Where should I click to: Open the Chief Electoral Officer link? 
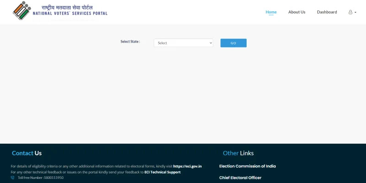[x=240, y=178]
